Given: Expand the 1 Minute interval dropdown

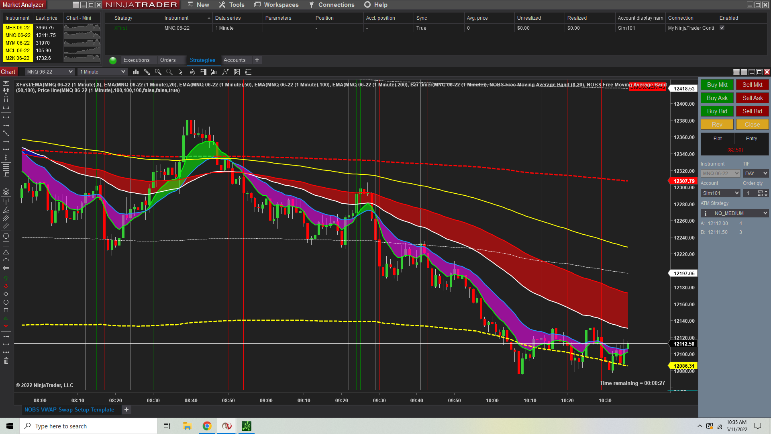Looking at the screenshot, I should pos(102,72).
